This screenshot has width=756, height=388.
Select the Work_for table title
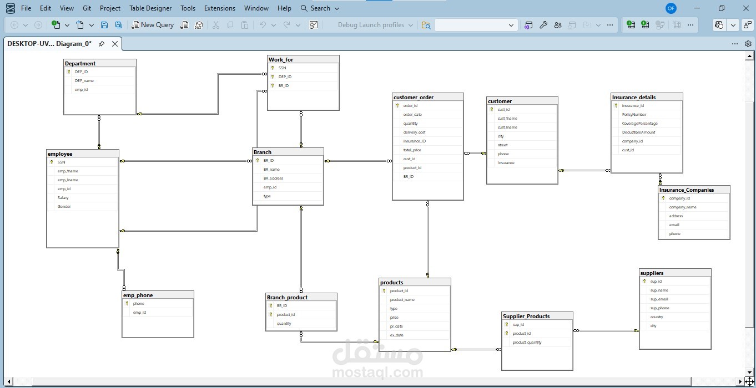tap(303, 59)
